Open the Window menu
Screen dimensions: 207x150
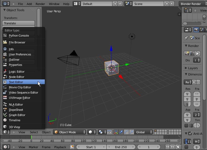pyautogui.click(x=54, y=4)
